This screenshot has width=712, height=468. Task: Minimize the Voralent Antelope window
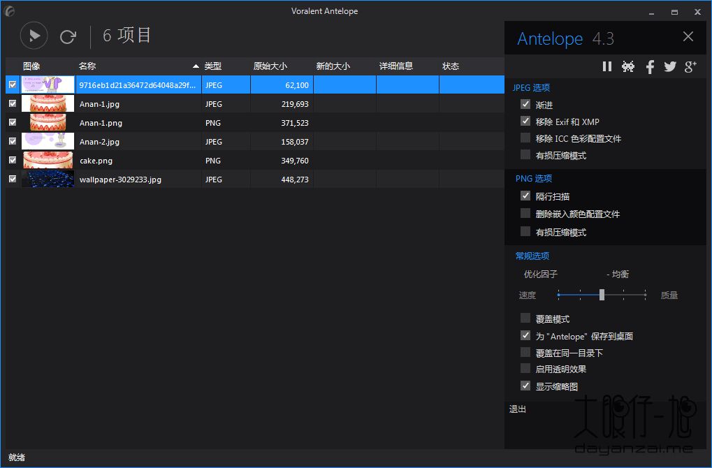click(x=652, y=13)
